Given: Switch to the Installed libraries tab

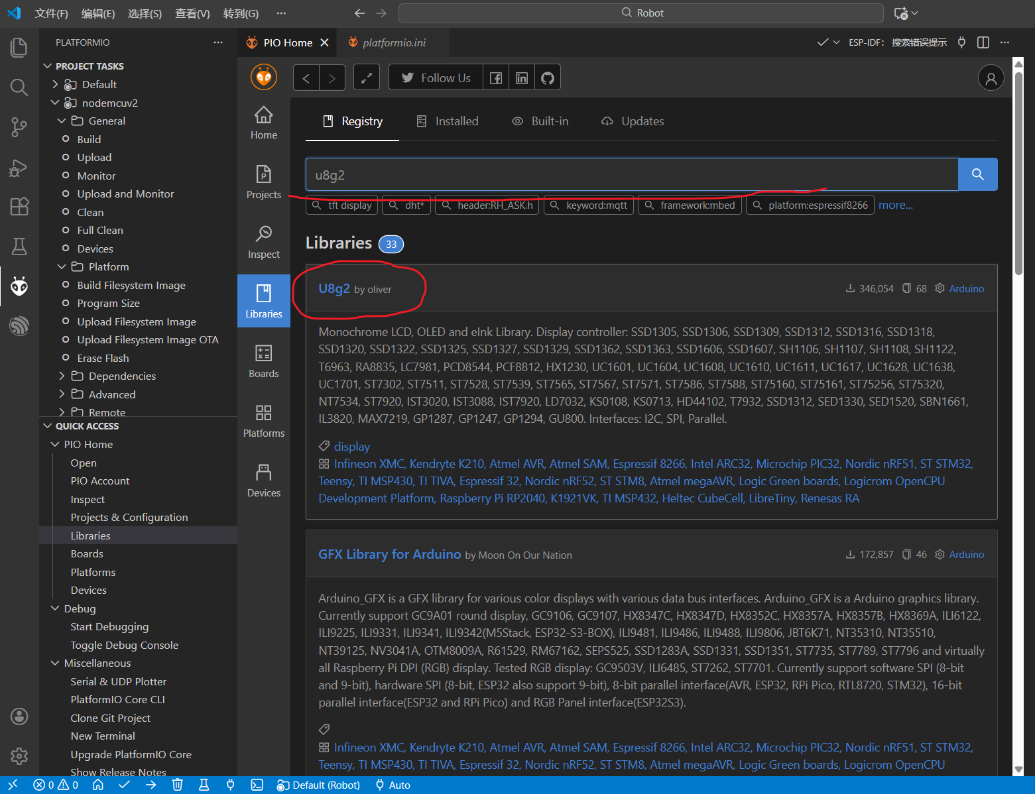Looking at the screenshot, I should [x=448, y=121].
